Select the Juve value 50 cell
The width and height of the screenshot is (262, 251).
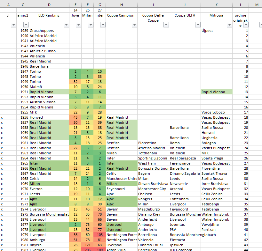(x=75, y=122)
